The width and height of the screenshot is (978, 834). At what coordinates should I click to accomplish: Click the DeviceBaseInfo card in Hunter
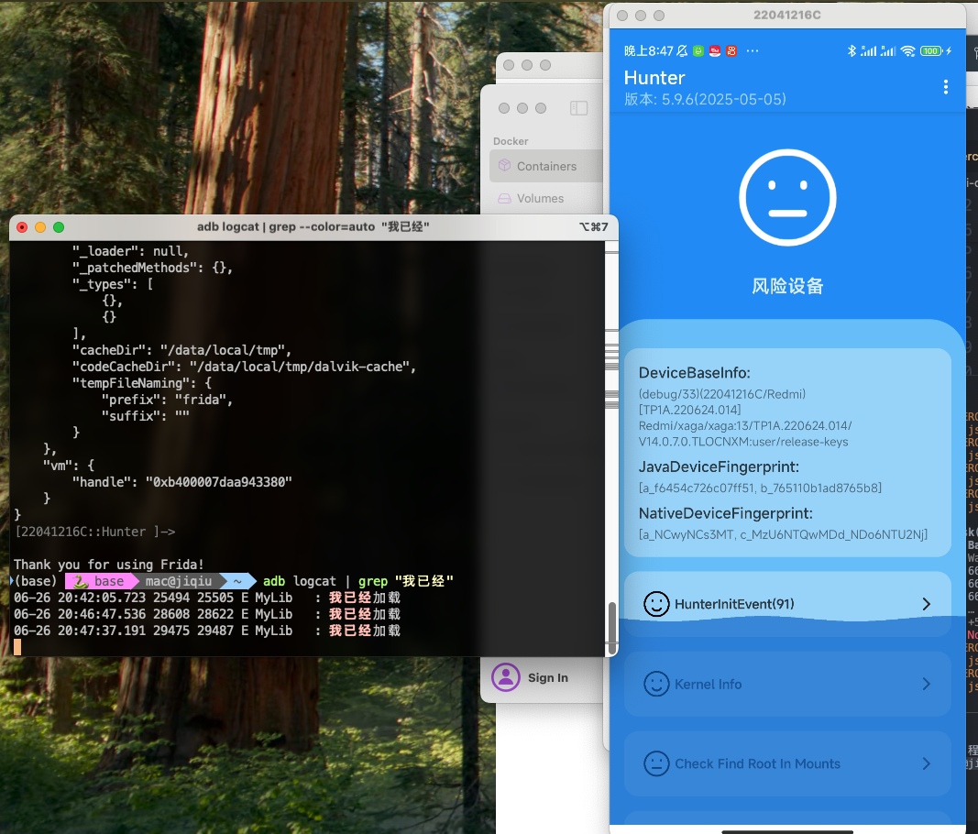[787, 453]
